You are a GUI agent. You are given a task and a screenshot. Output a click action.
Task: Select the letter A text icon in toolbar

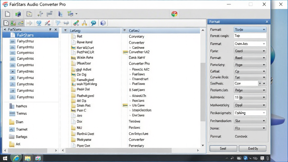[84, 23]
